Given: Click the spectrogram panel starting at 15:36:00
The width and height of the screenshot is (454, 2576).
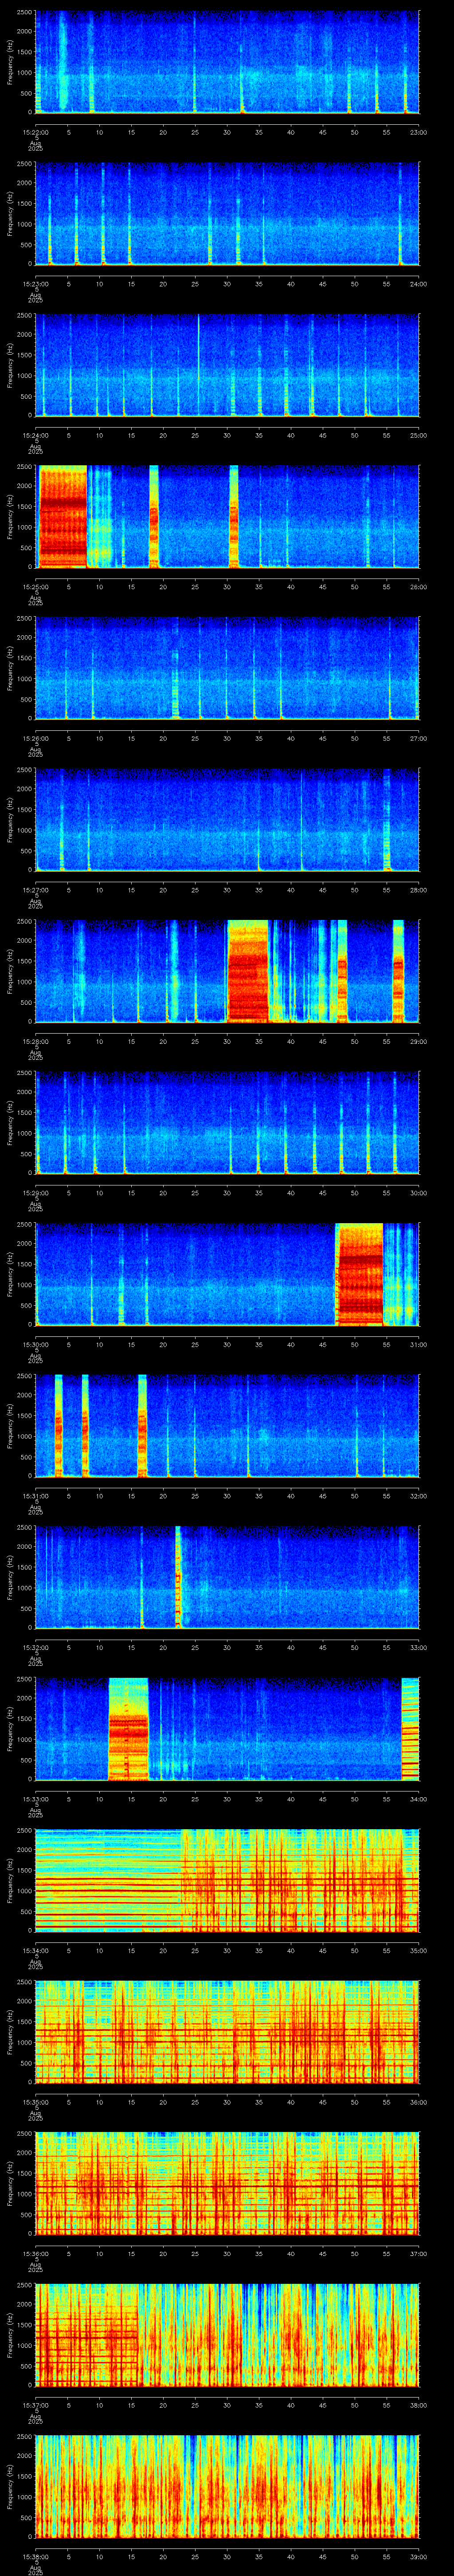Looking at the screenshot, I should (227, 2183).
